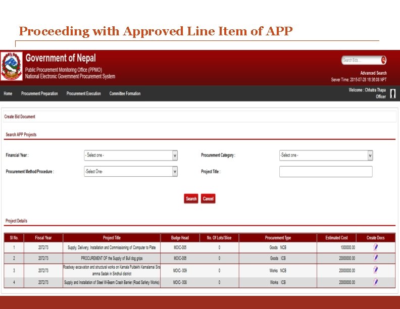400x309 pixels.
Task: Click into the Project Title input field
Action: pos(326,172)
